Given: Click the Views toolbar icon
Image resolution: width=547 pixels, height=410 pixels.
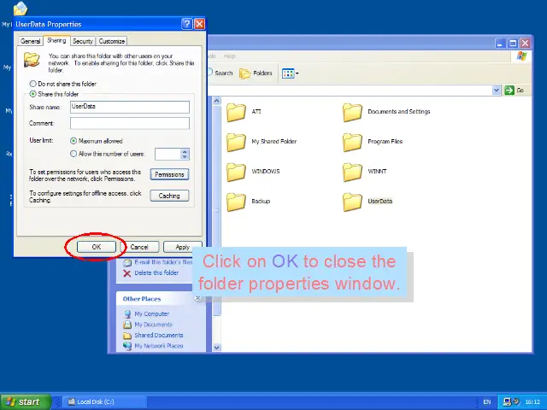Looking at the screenshot, I should tap(288, 73).
